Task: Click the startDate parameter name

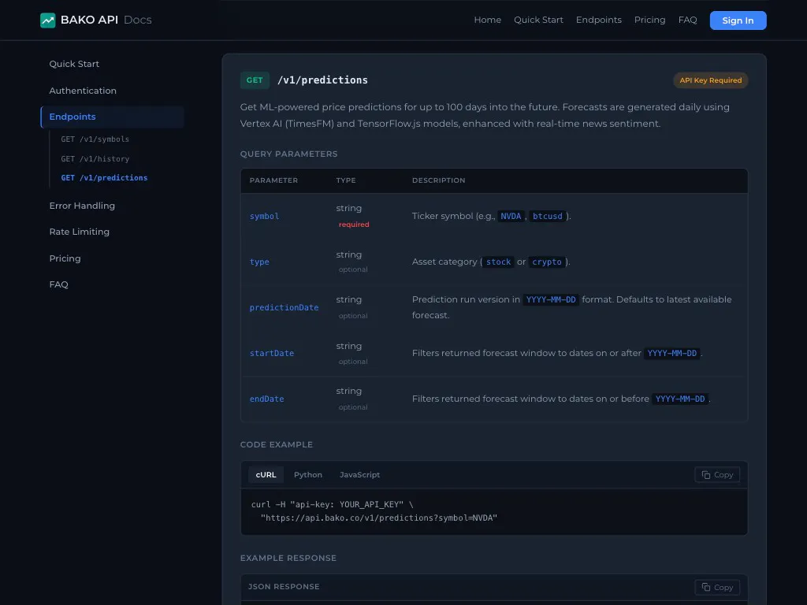Action: pos(272,354)
